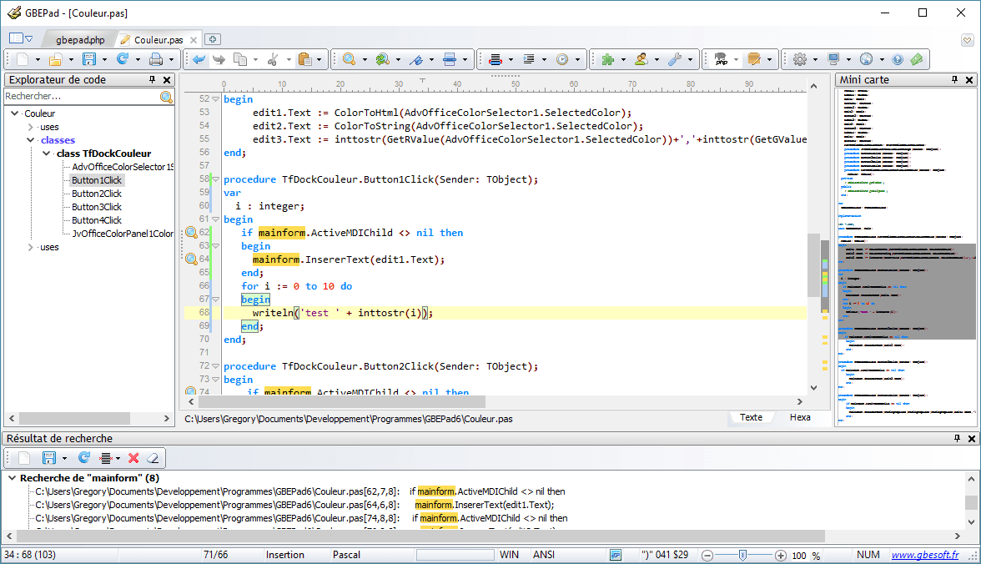Close the Couleur.pas tab

pyautogui.click(x=194, y=40)
